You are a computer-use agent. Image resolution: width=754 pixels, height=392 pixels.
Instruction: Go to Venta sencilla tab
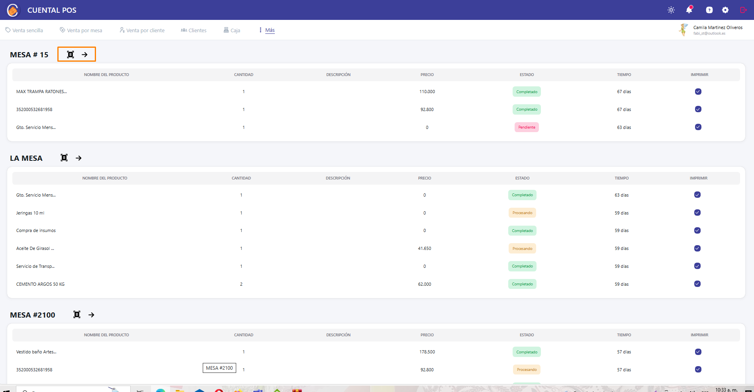[x=24, y=30]
